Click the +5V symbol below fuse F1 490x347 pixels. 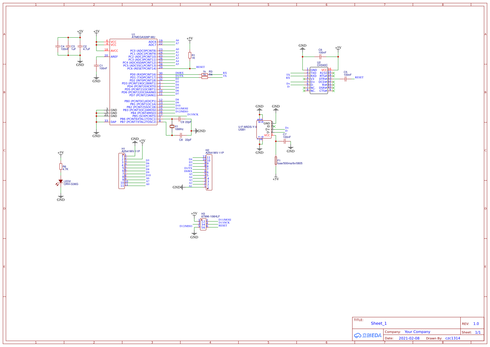[276, 179]
